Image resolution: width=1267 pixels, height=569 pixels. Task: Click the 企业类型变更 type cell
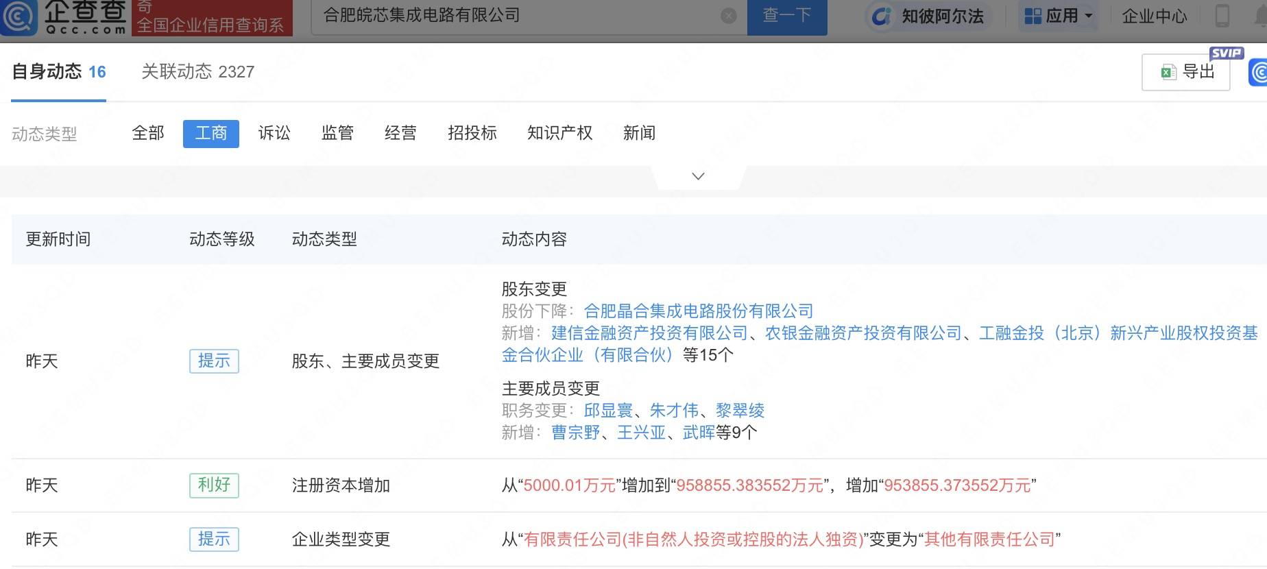pos(341,540)
